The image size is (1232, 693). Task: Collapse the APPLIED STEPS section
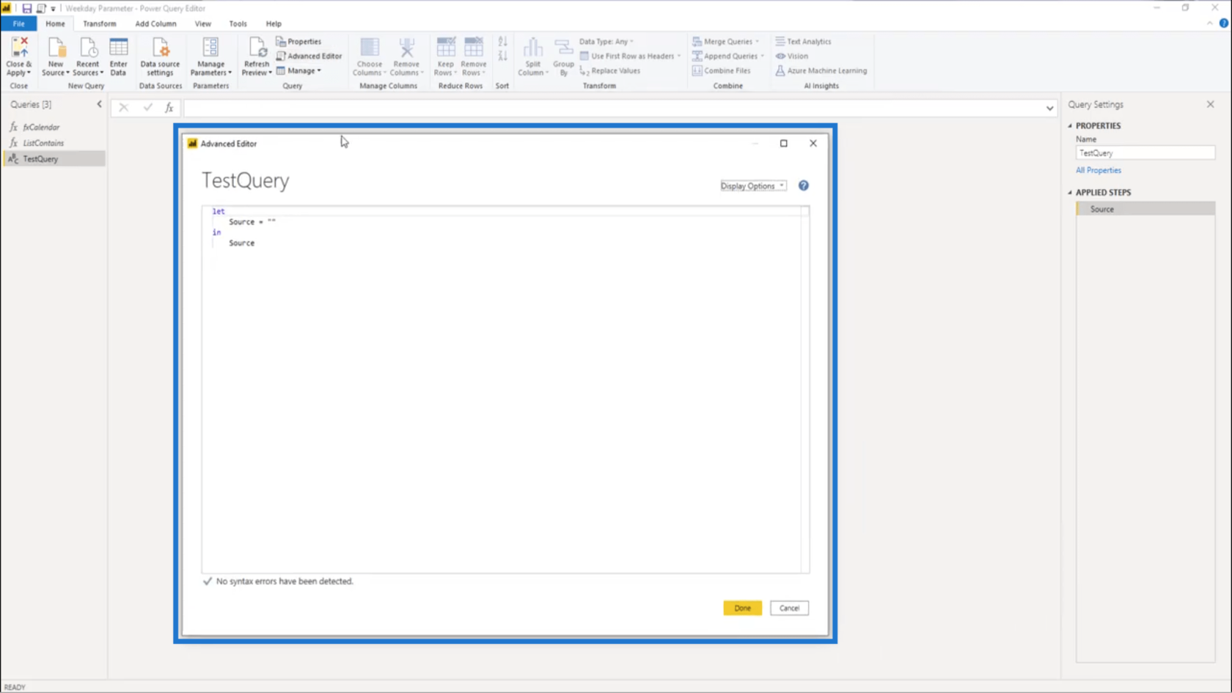point(1070,193)
